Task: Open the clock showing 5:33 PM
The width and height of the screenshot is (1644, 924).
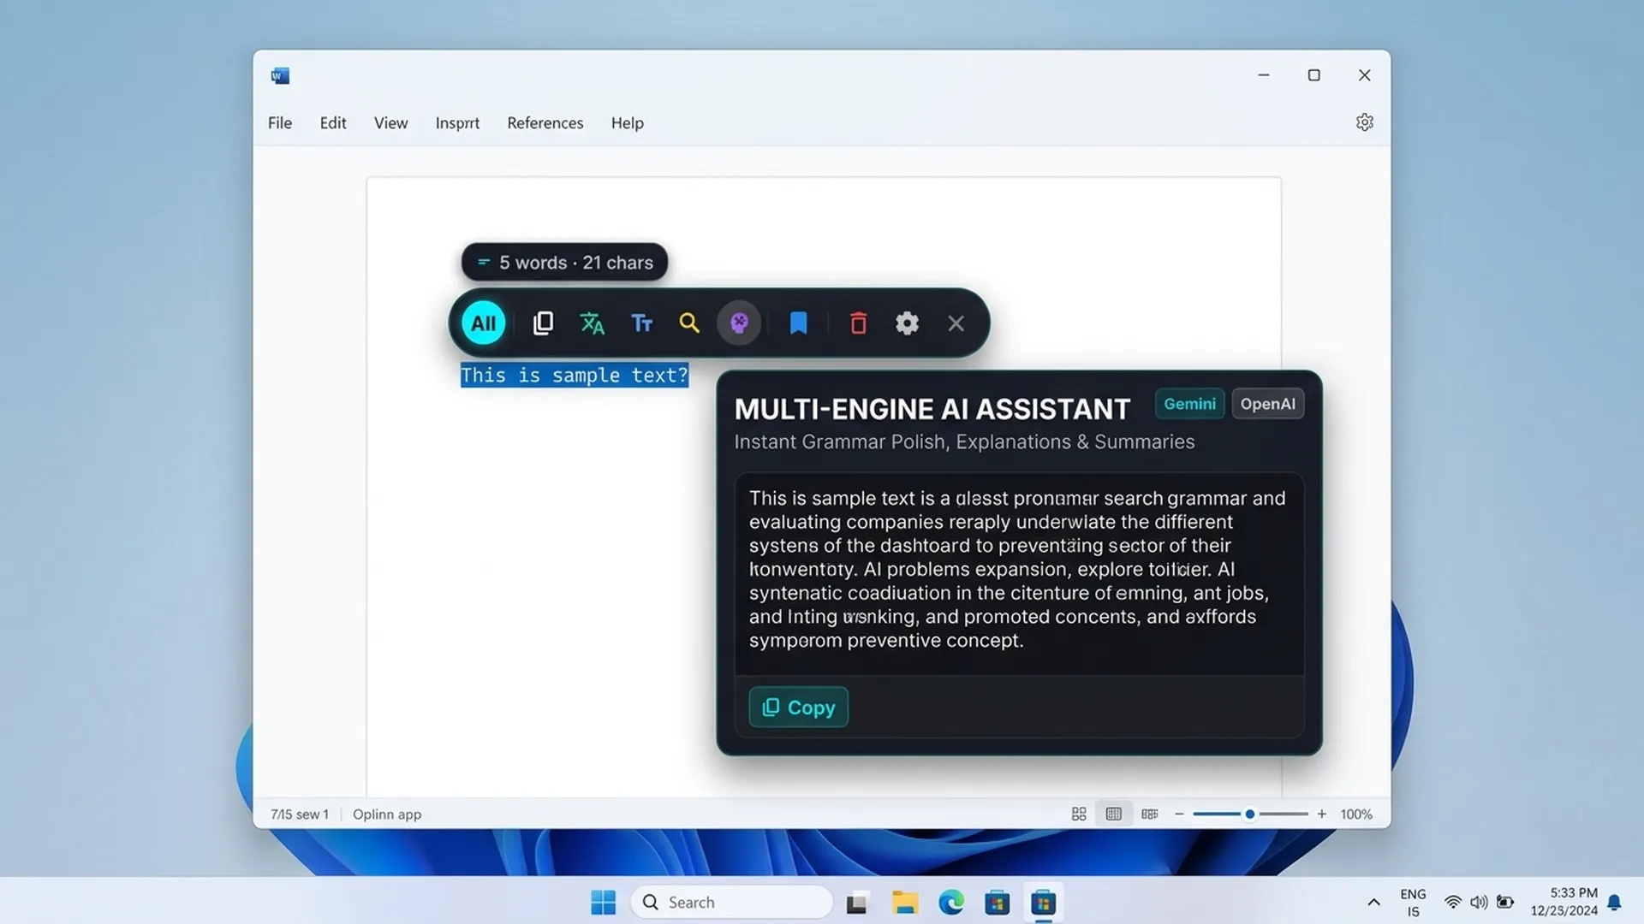Action: click(x=1564, y=903)
